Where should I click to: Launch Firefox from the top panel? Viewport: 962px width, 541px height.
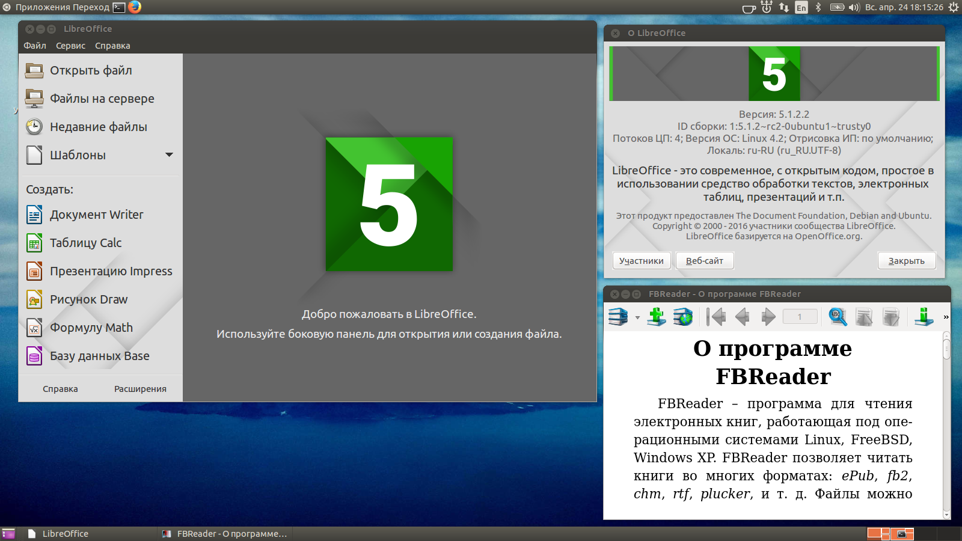[135, 7]
